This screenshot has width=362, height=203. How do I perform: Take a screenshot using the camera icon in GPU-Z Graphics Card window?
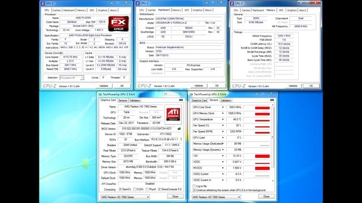[181, 100]
